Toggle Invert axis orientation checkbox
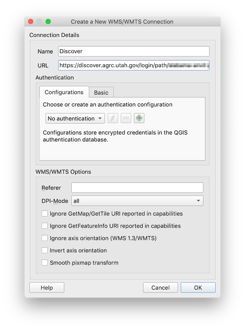245x330 pixels. [x=45, y=250]
